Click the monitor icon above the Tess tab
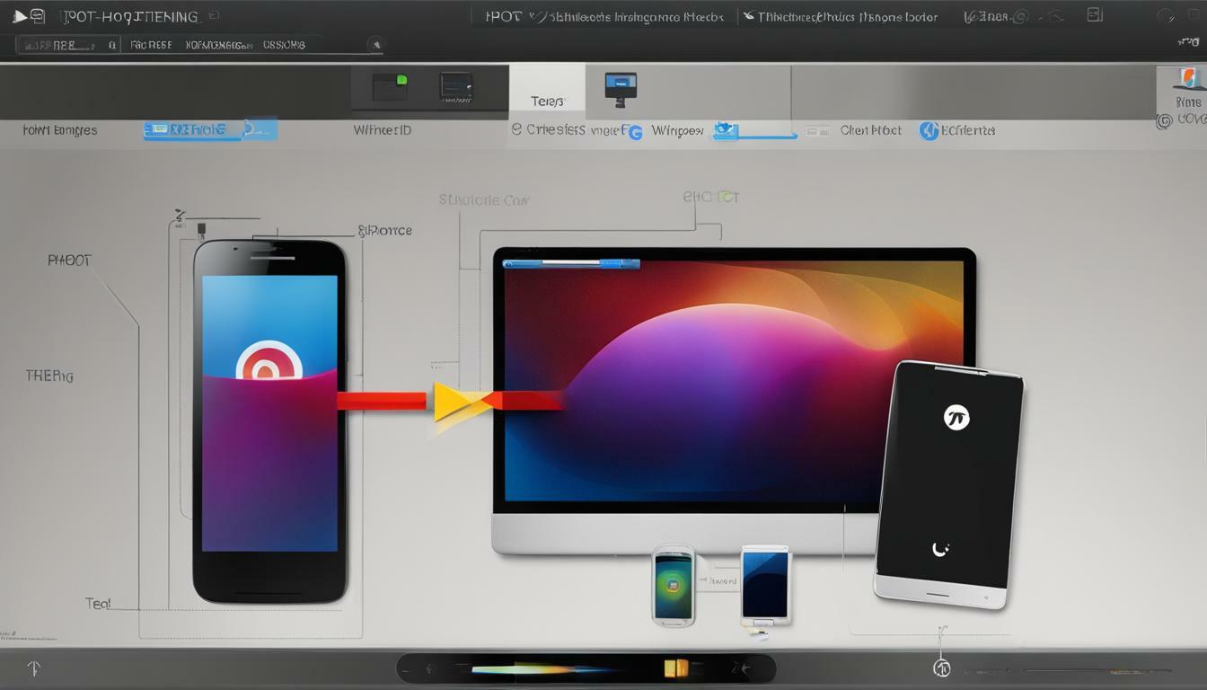The width and height of the screenshot is (1207, 690). coord(622,85)
